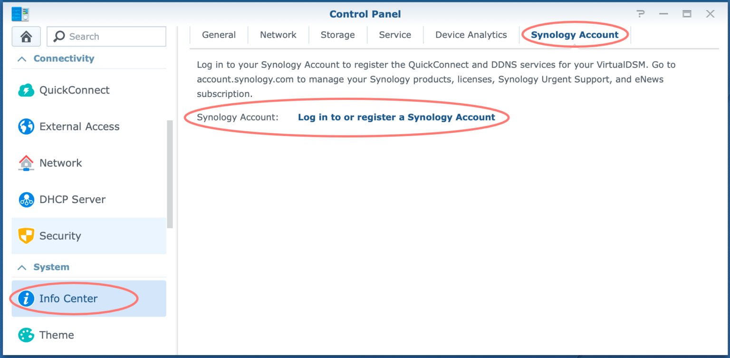Image resolution: width=730 pixels, height=358 pixels.
Task: Click the QuickConnect cloud icon
Action: click(x=26, y=90)
